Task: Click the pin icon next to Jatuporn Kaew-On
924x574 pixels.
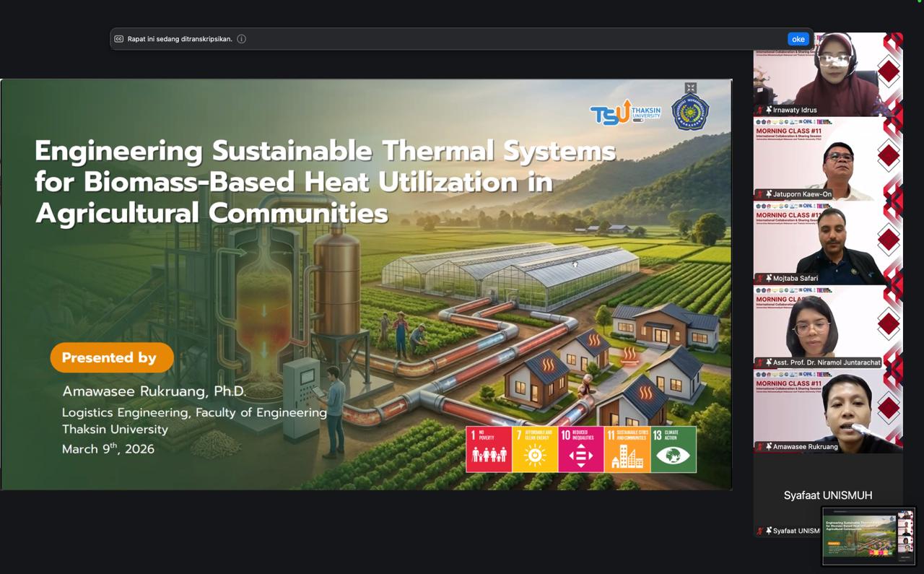Action: coord(769,194)
